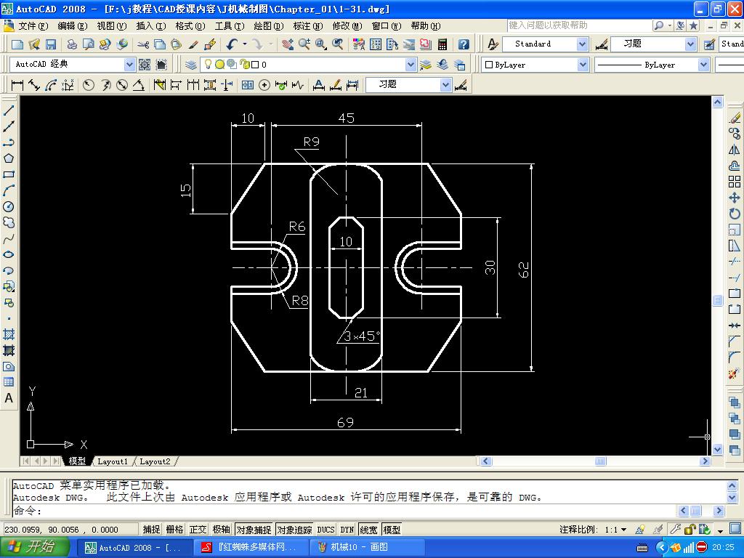Select the Rectangle draw tool
The height and width of the screenshot is (558, 744).
(x=9, y=174)
